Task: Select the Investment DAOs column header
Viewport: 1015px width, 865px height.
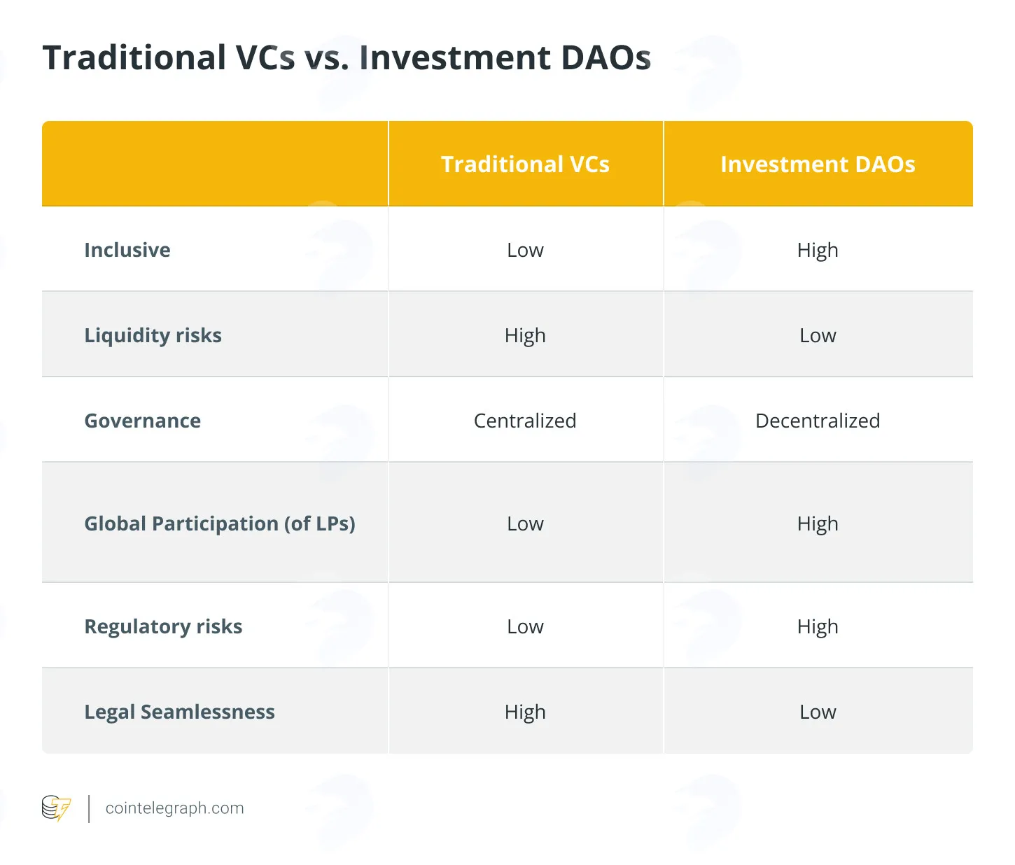Action: point(818,164)
